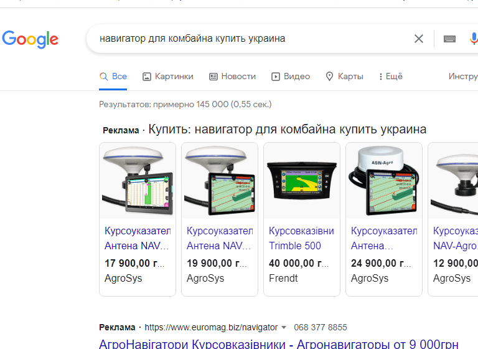The width and height of the screenshot is (478, 349).
Task: Open the Курсоуказатель link priced 17 900,00
Action: [x=138, y=238]
